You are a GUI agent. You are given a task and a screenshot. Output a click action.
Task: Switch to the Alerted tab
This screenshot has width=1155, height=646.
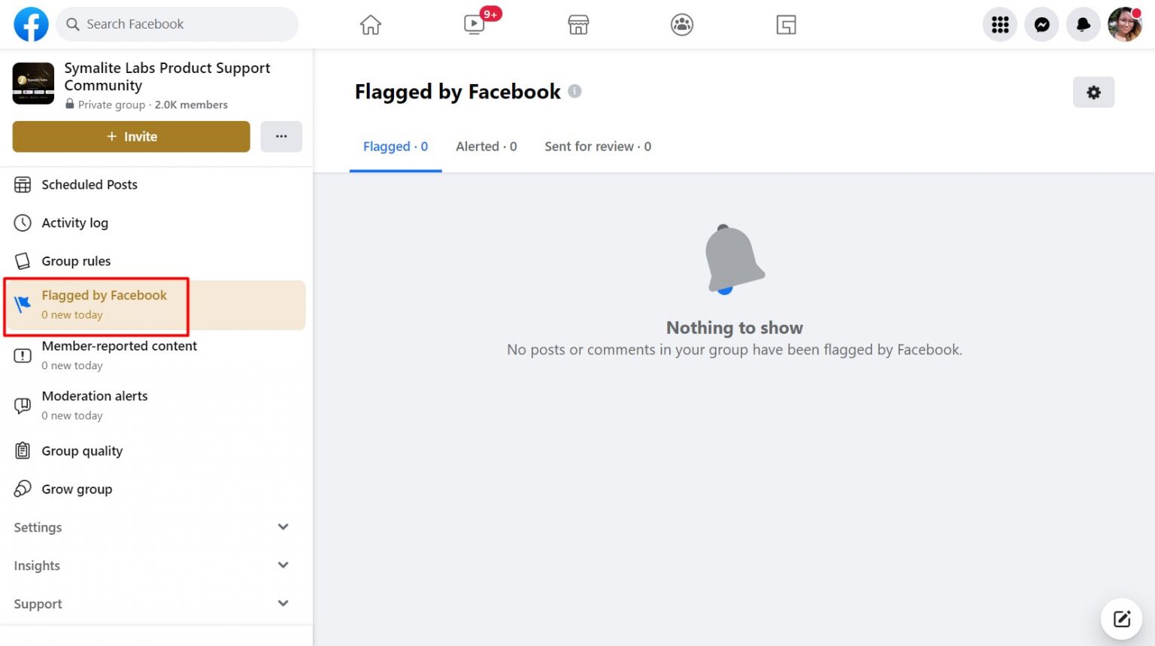tap(486, 146)
